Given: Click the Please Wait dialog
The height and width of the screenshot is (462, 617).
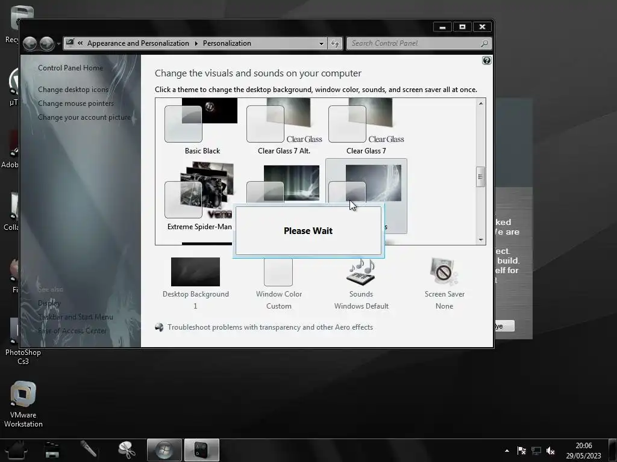Looking at the screenshot, I should coord(308,231).
